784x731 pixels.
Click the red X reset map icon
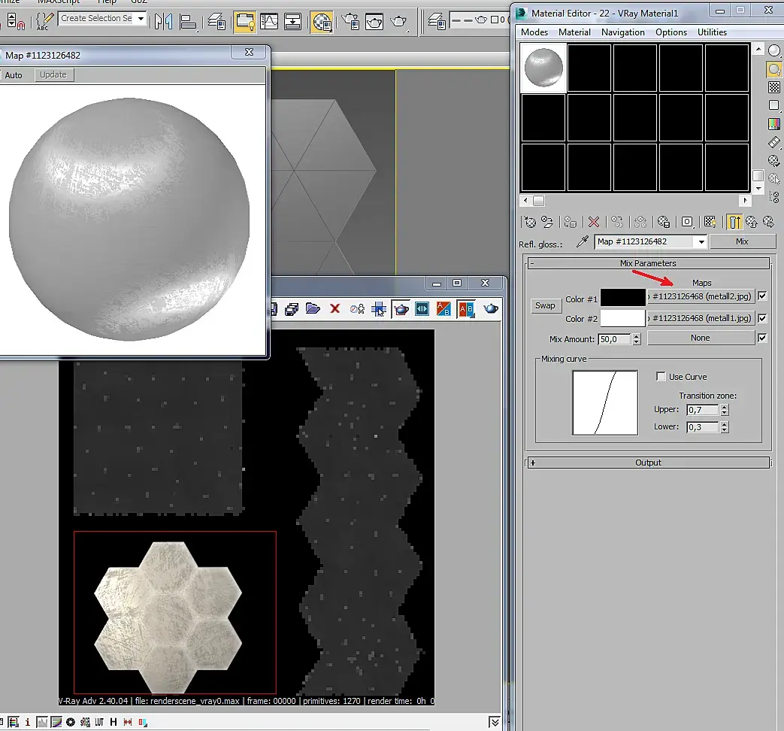coord(594,222)
